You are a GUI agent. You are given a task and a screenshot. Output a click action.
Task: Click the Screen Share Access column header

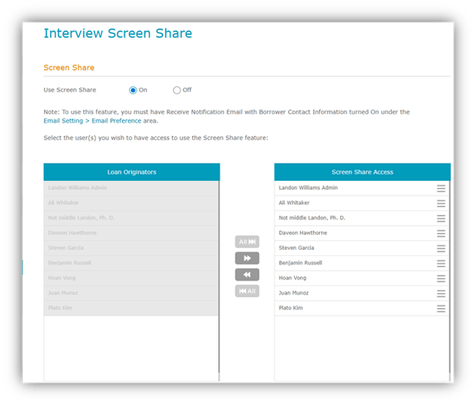tap(362, 172)
